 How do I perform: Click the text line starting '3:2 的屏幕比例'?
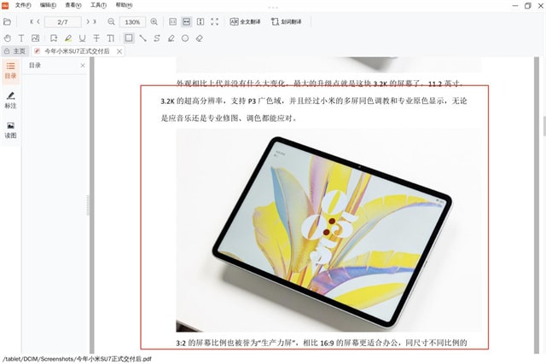[x=321, y=343]
